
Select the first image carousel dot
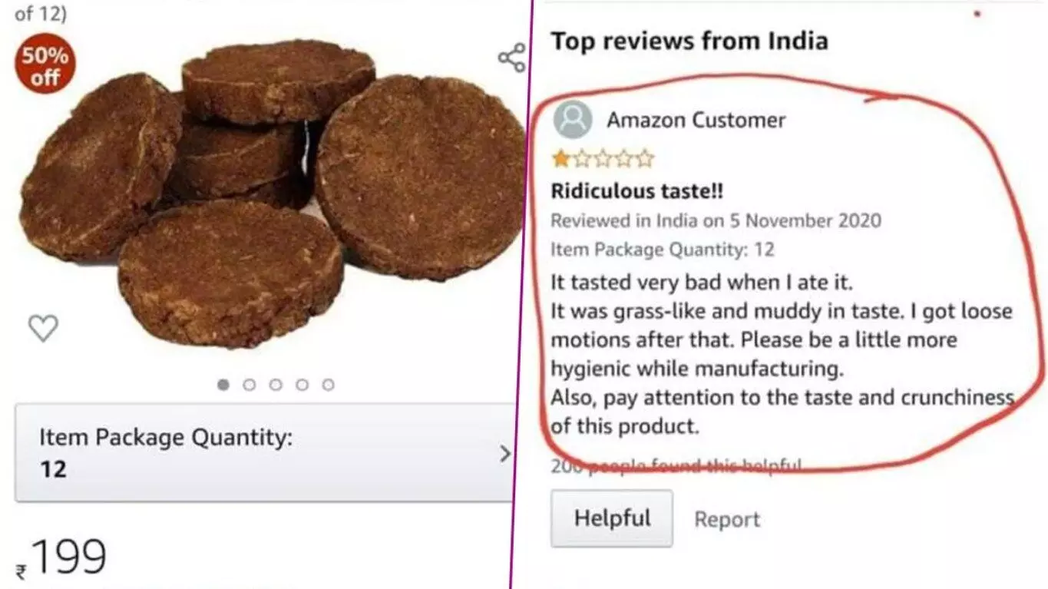(223, 385)
